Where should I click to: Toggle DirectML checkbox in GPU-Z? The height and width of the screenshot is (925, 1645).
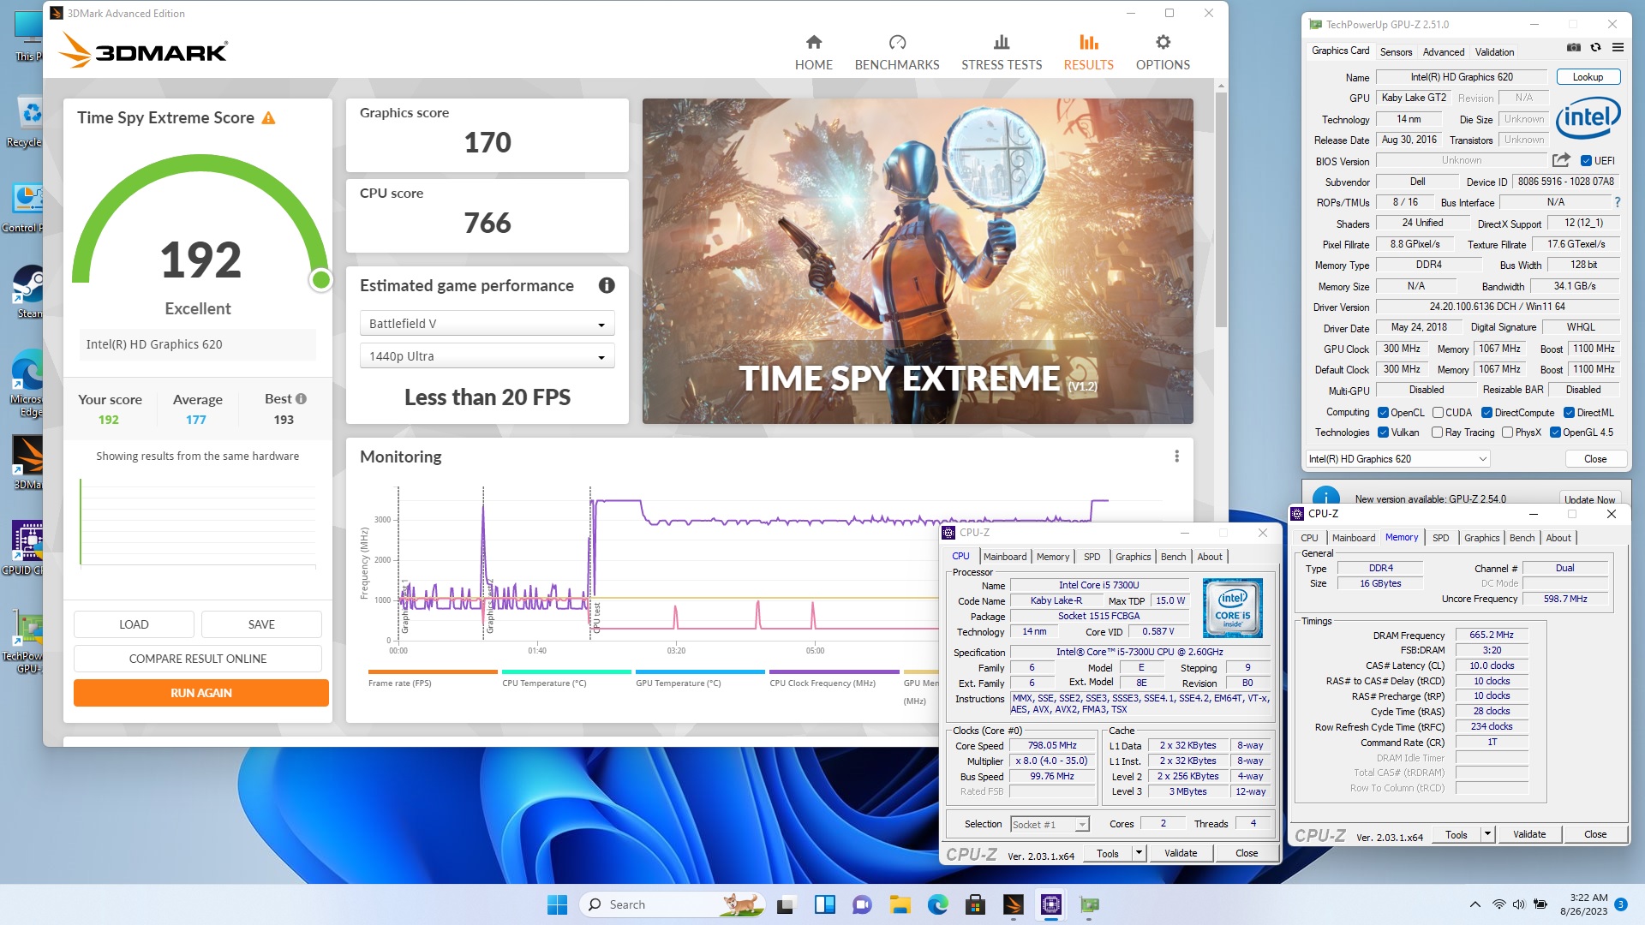click(1569, 413)
